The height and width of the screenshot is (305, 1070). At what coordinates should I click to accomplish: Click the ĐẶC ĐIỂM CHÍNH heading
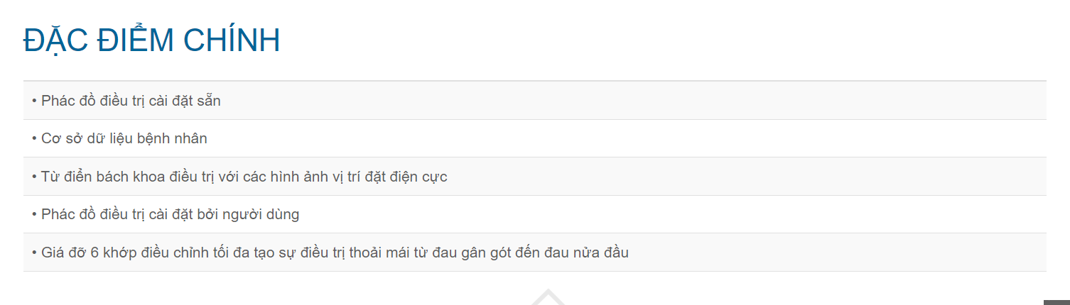point(151,40)
